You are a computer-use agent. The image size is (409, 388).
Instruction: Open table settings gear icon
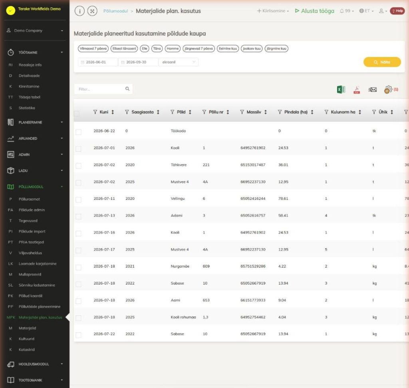[x=388, y=90]
